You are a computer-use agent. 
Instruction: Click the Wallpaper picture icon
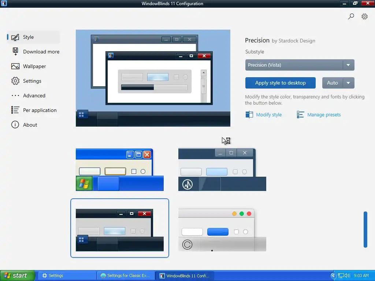[15, 67]
